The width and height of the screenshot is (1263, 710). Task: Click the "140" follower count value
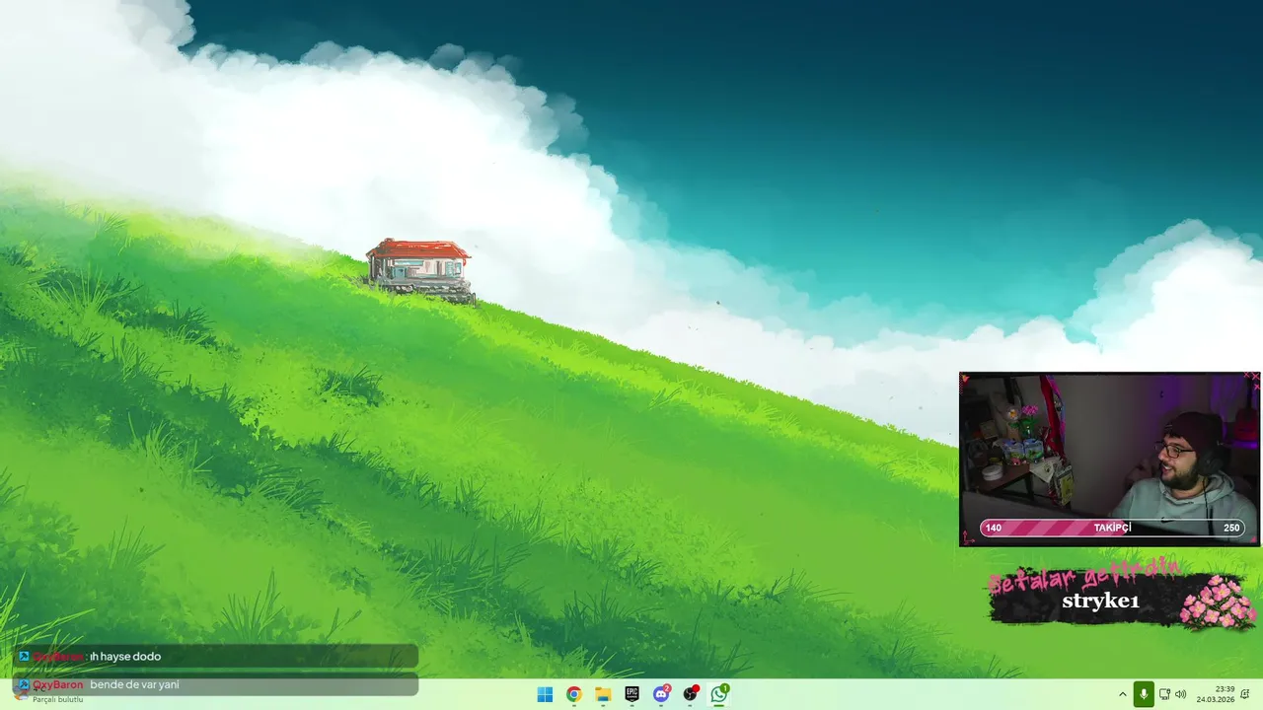994,528
